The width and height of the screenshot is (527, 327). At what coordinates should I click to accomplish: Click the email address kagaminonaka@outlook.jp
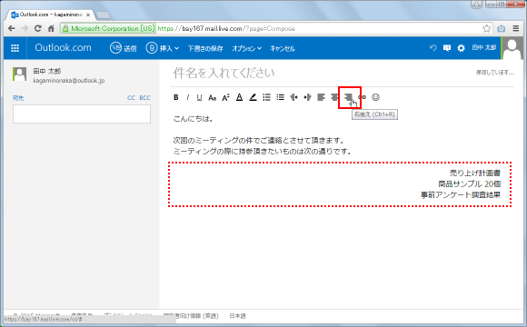click(x=68, y=81)
